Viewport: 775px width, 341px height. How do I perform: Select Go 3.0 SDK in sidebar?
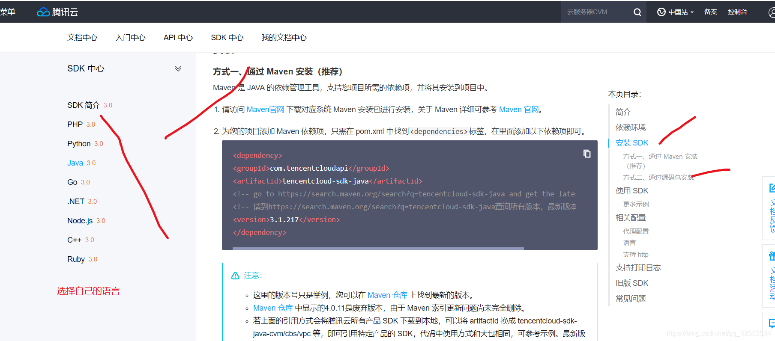pyautogui.click(x=78, y=182)
